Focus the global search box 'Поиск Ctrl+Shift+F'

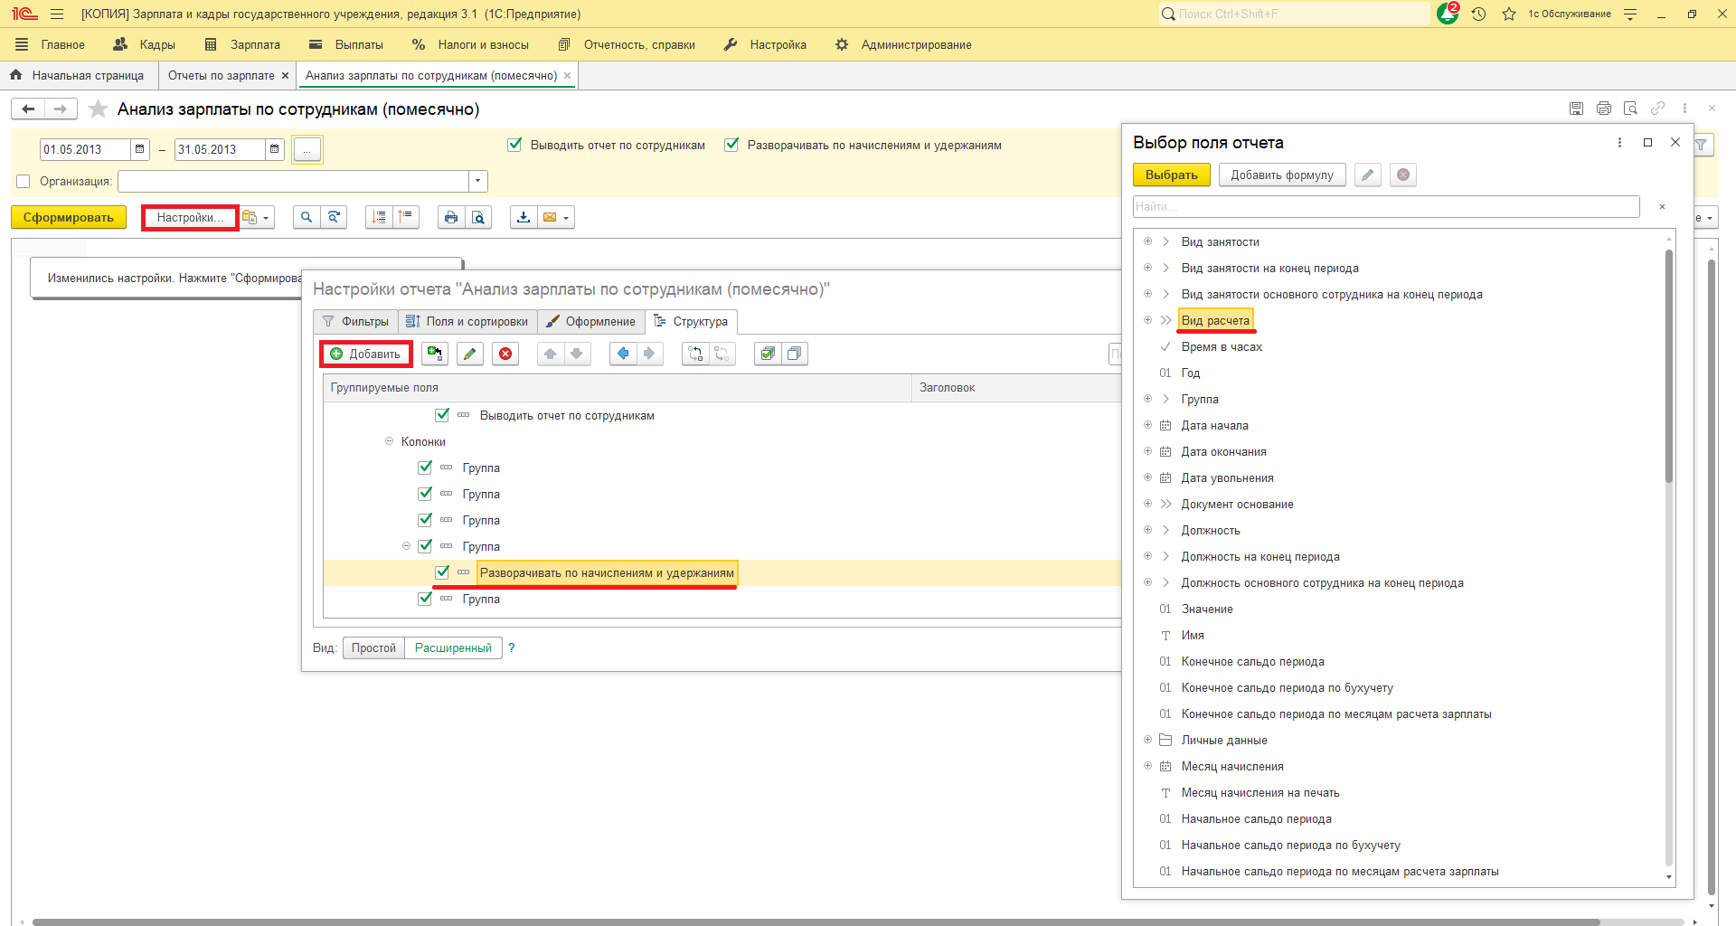coord(1295,14)
